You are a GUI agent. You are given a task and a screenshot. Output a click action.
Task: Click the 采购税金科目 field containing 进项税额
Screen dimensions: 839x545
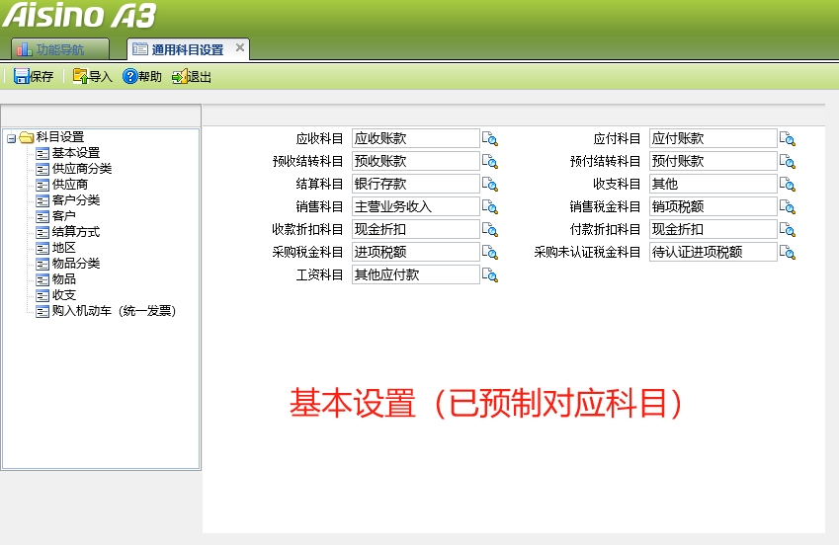coord(416,252)
